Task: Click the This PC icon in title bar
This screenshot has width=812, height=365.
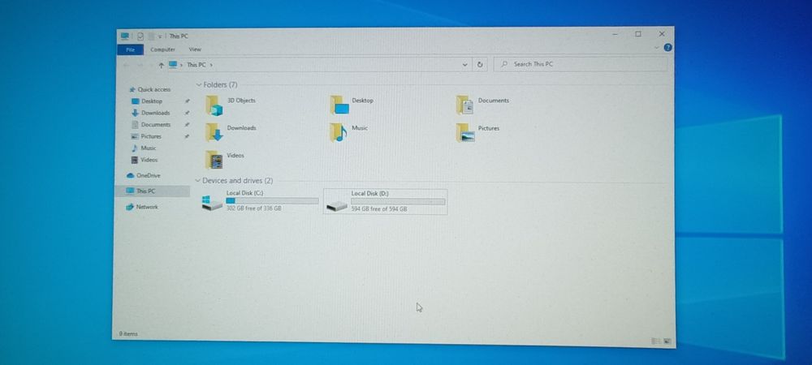Action: point(125,36)
